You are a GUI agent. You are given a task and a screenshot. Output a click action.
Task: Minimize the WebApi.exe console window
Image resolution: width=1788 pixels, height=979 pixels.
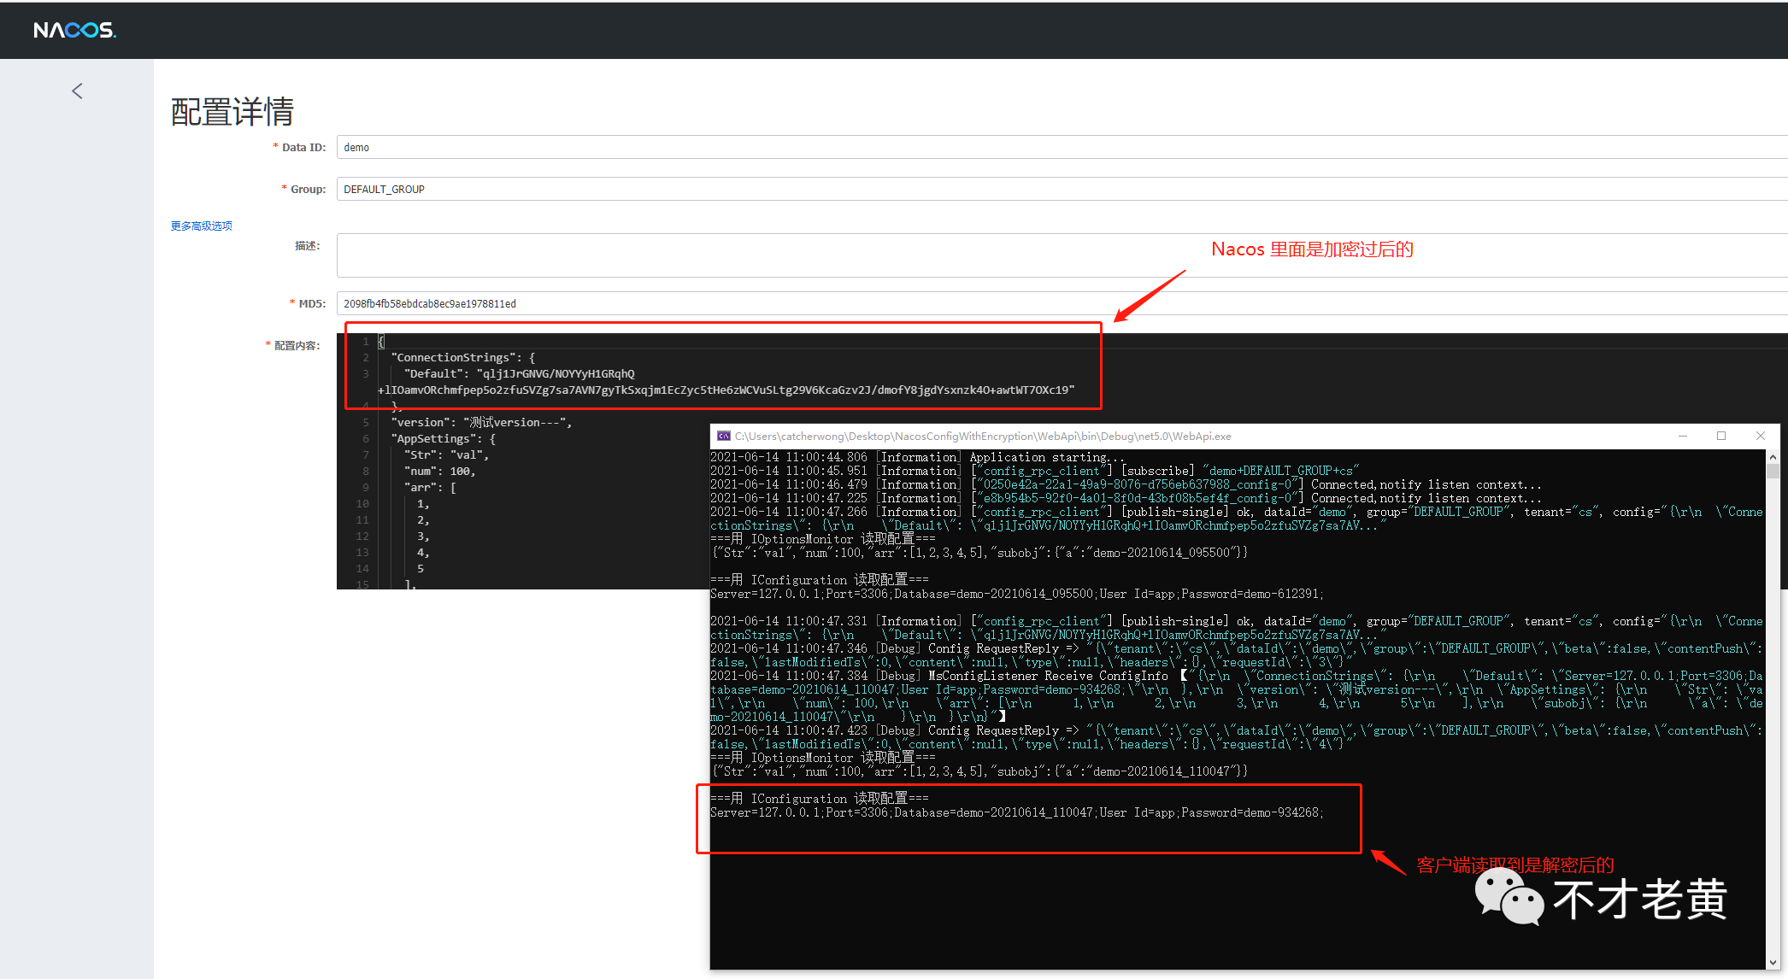click(1682, 436)
